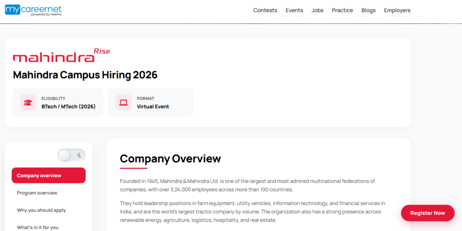462x231 pixels.
Task: Click the moon icon on theme switch
Action: [x=80, y=155]
